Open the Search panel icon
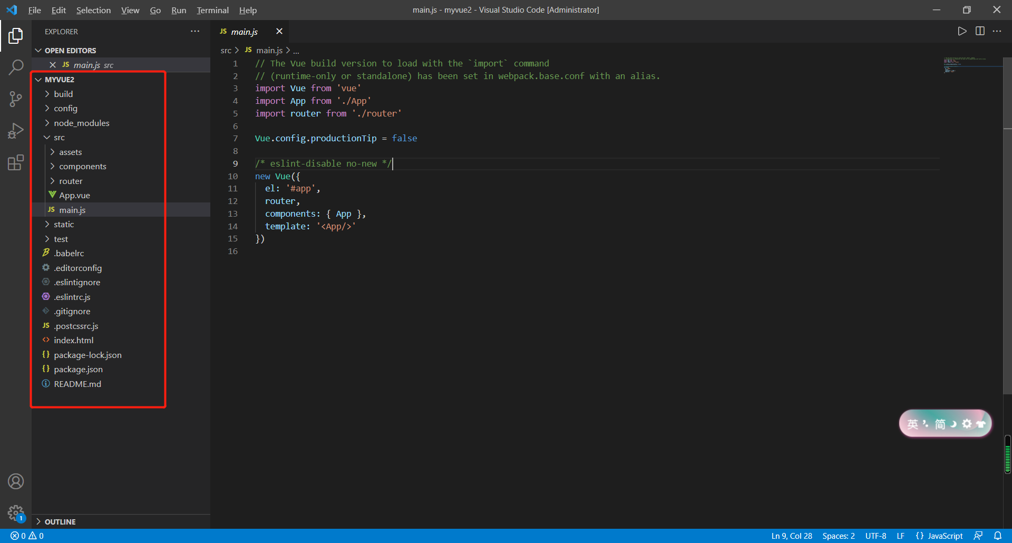Viewport: 1012px width, 543px height. click(15, 67)
